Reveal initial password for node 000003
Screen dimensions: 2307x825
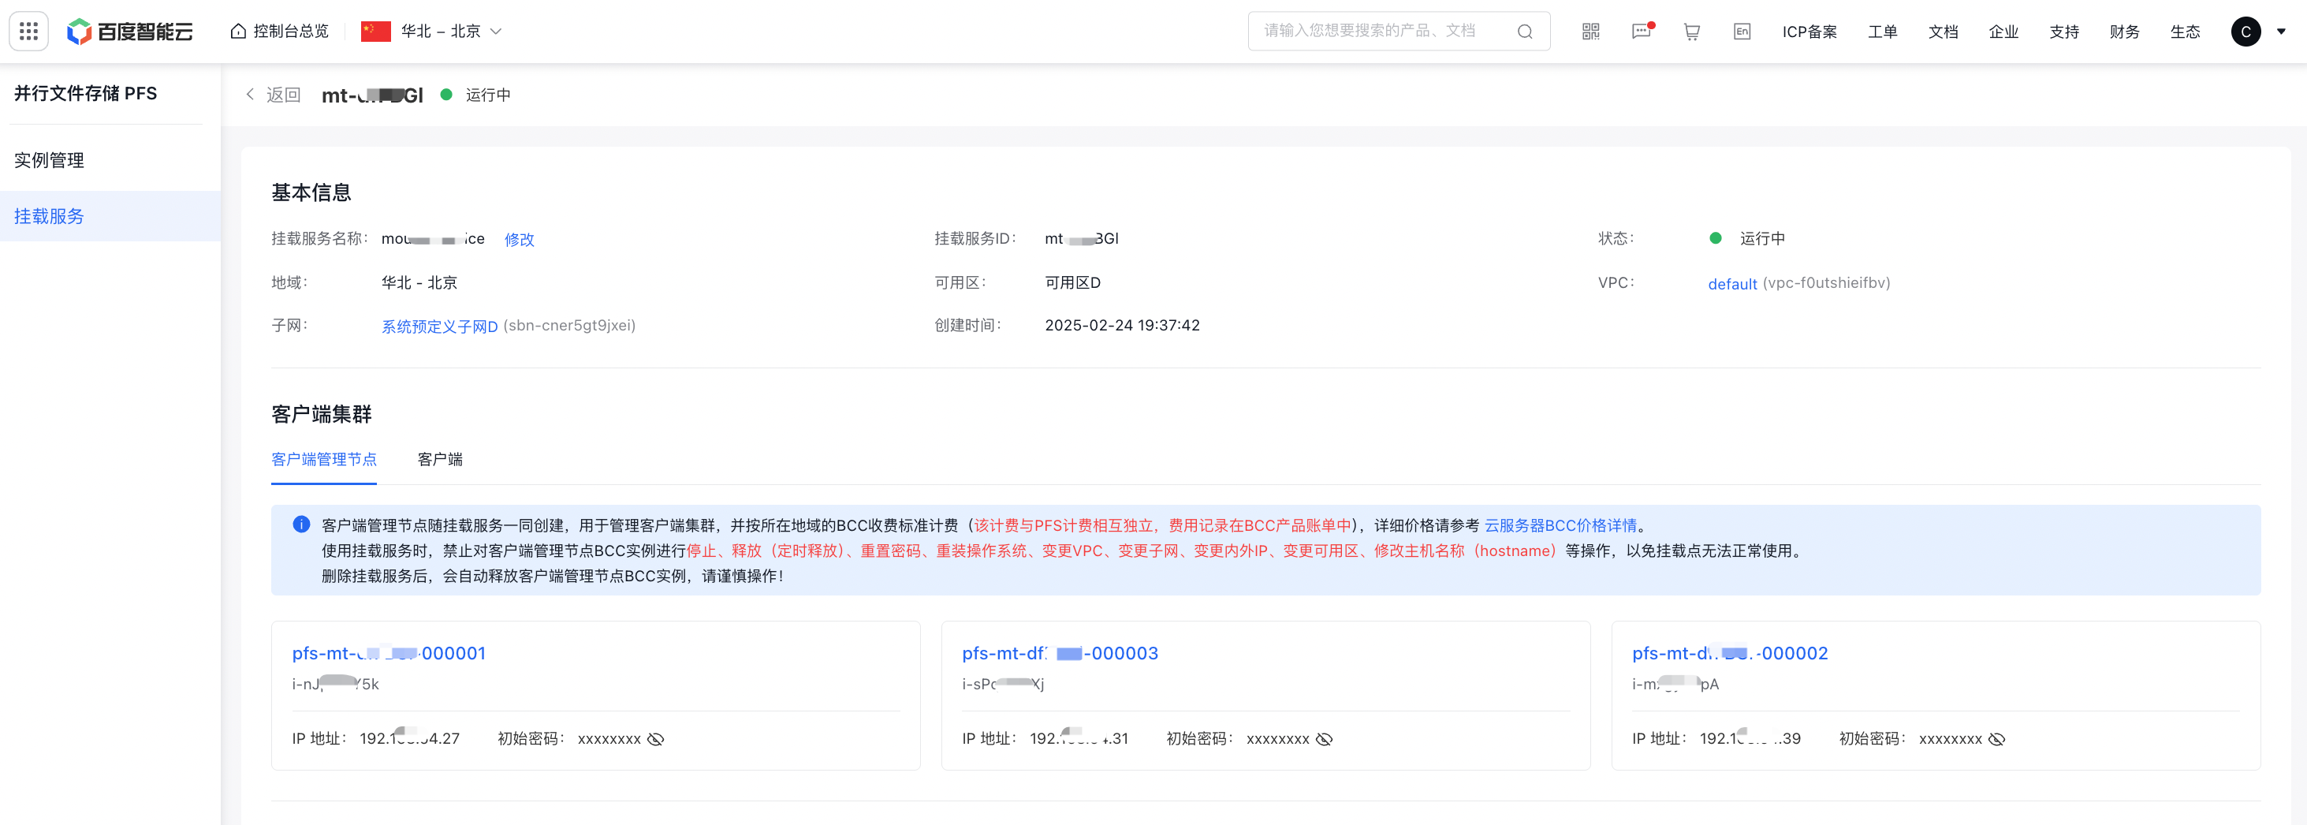[x=1325, y=739]
